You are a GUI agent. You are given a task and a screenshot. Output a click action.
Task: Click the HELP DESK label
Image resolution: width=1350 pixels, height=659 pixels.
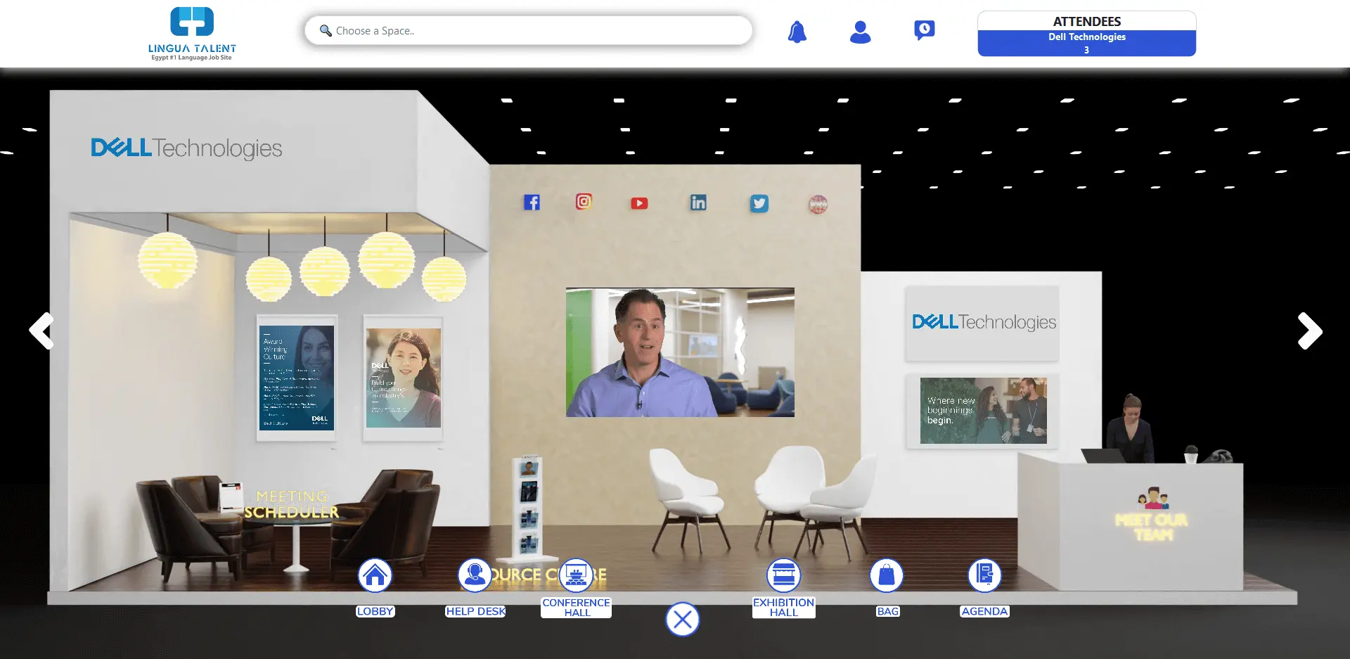click(x=475, y=611)
